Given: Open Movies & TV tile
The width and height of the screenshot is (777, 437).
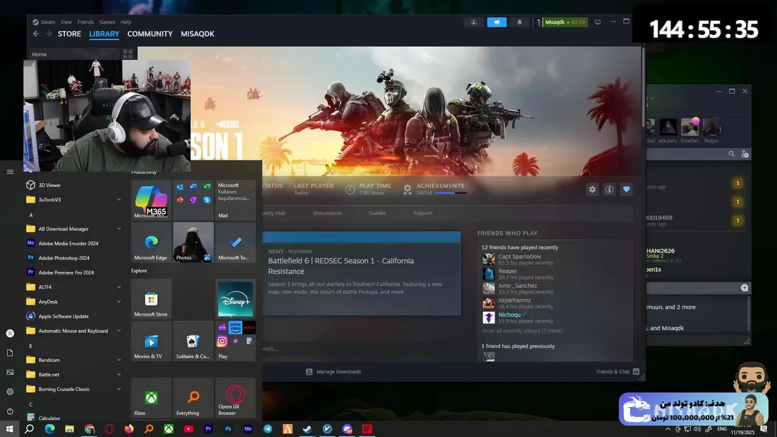Looking at the screenshot, I should pos(151,340).
